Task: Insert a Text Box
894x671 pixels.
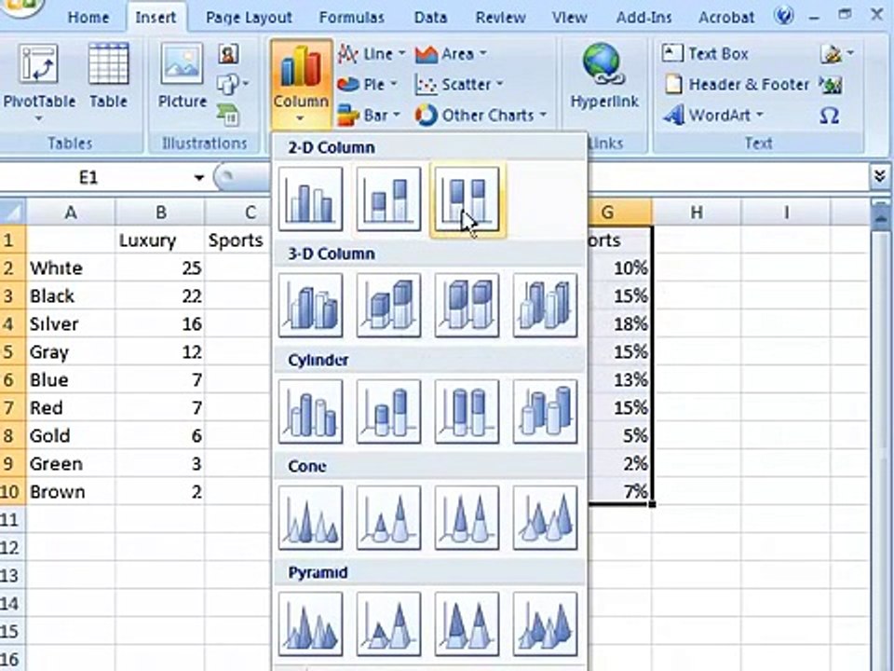Action: (x=705, y=54)
